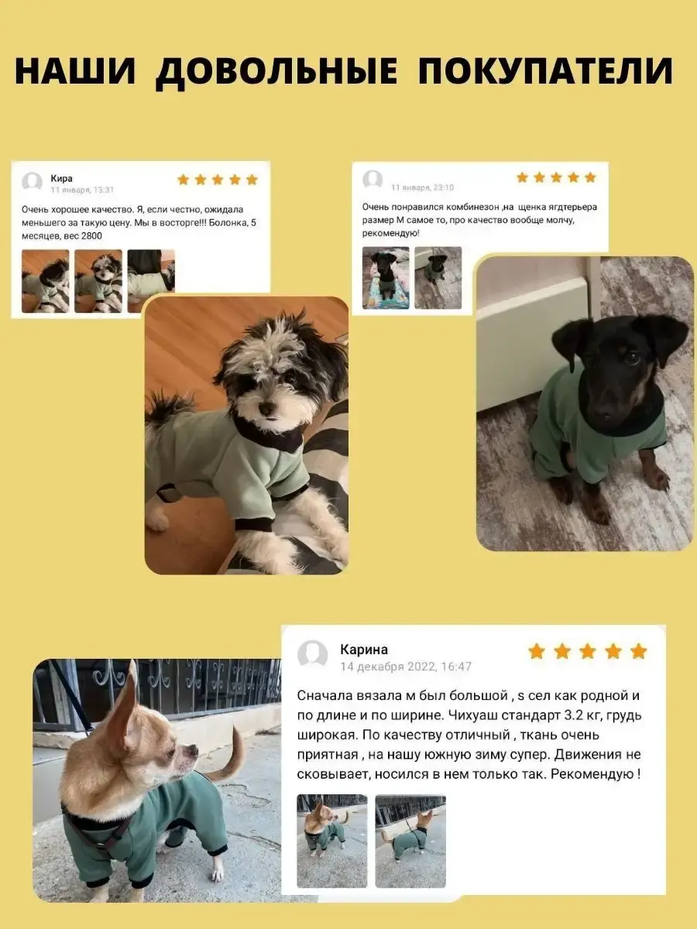Open first thumbnail photo in Кира's review

tap(46, 281)
